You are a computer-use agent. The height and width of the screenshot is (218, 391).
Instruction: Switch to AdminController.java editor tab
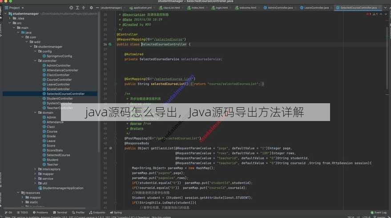(x=278, y=8)
